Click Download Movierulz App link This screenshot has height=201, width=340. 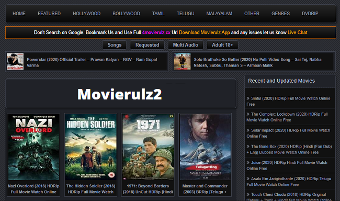204,32
